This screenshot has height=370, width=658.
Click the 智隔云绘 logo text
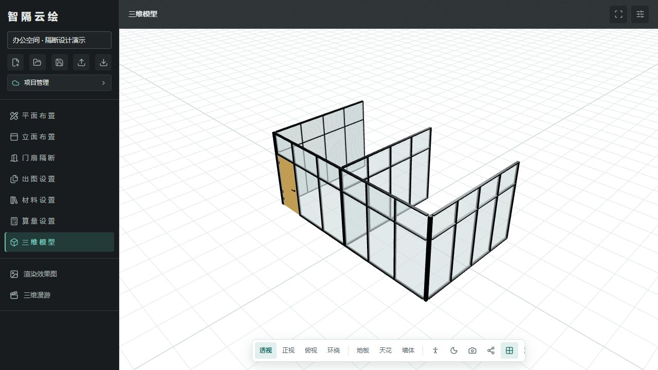coord(33,16)
